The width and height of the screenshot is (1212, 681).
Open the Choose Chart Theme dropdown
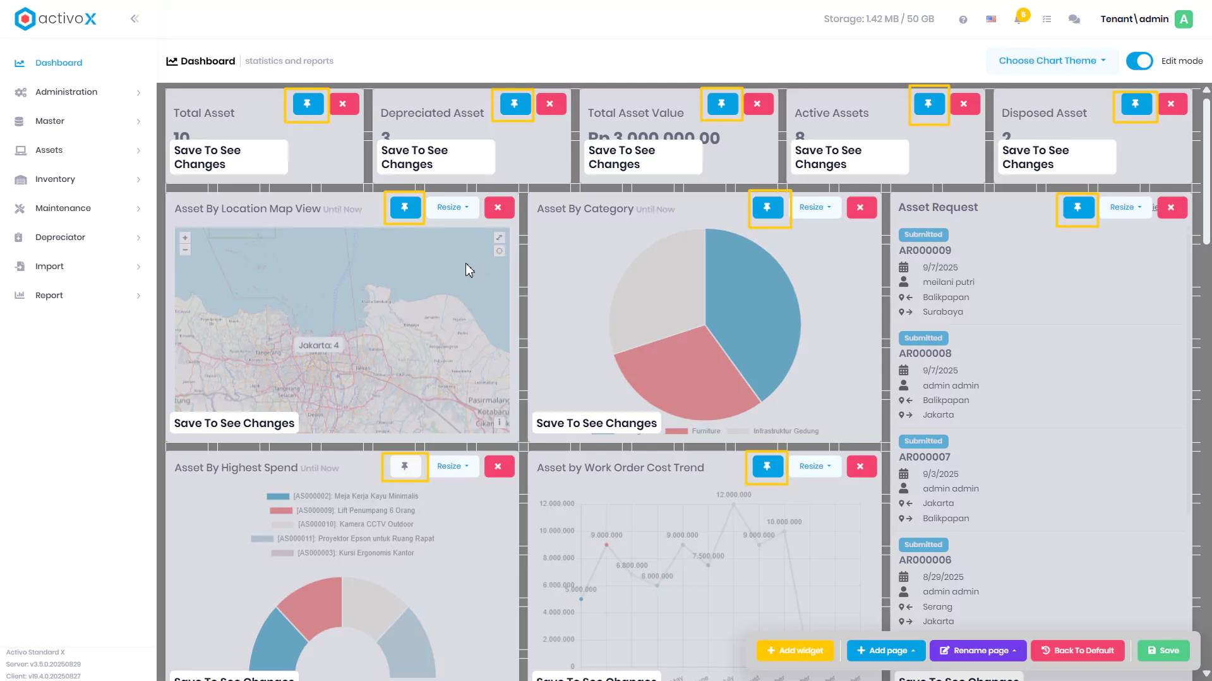[x=1052, y=61]
